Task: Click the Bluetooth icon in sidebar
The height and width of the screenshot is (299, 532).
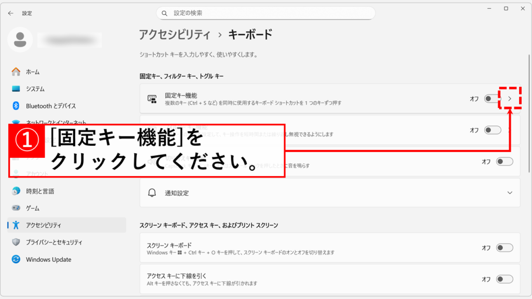Action: (16, 106)
